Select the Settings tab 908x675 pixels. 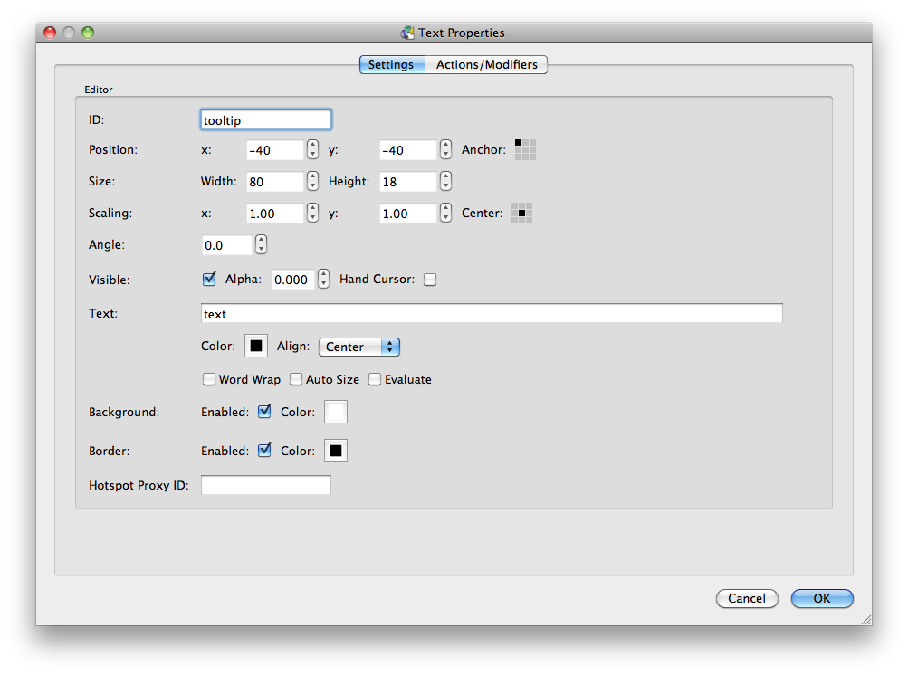click(391, 65)
